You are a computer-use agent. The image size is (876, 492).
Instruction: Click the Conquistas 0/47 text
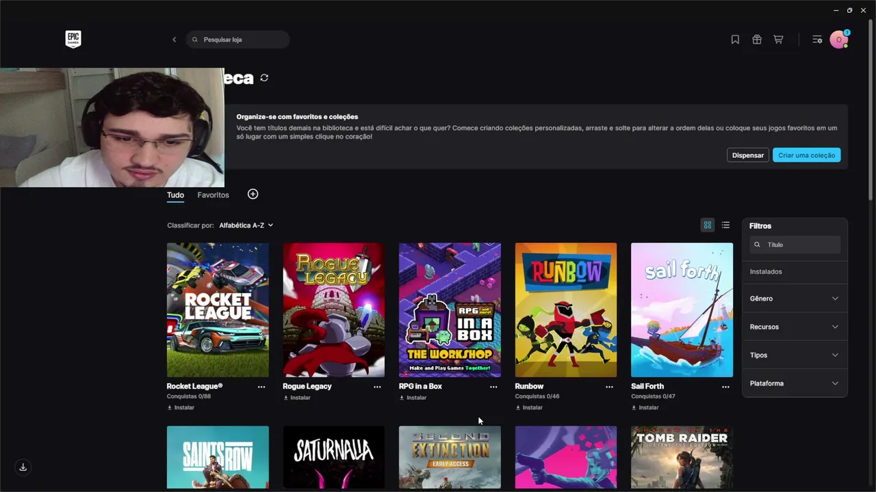653,396
